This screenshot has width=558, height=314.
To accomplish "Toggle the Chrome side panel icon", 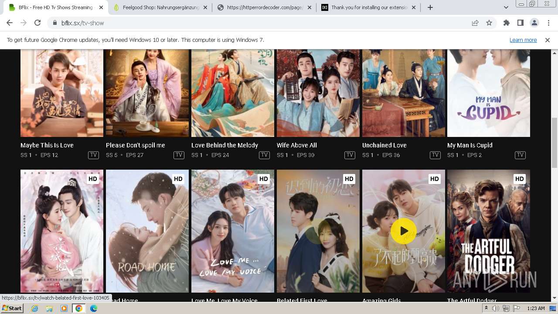I will pos(521,23).
